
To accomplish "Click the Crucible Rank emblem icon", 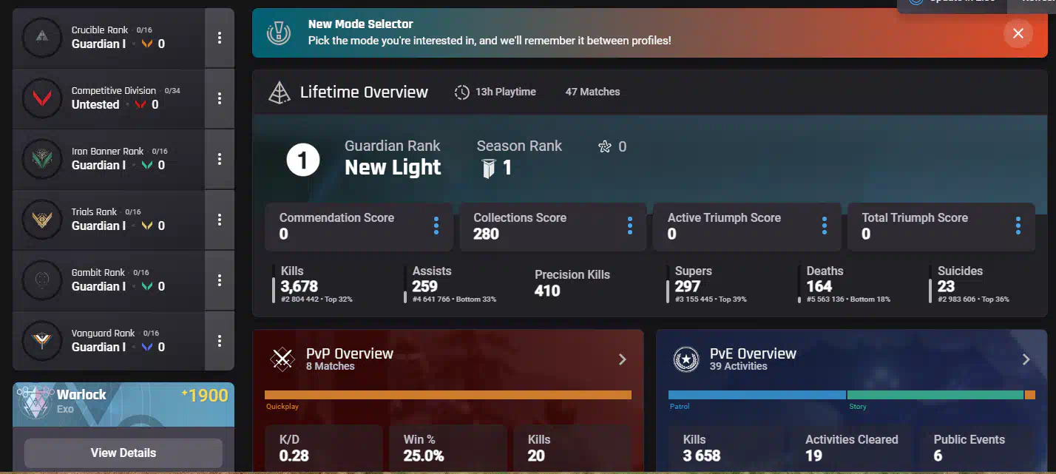I will tap(42, 37).
